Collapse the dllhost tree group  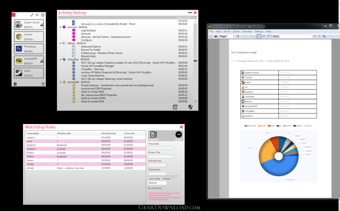point(60,43)
